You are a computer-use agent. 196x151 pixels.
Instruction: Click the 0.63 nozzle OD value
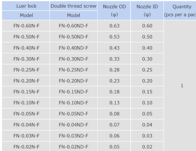[112, 26]
